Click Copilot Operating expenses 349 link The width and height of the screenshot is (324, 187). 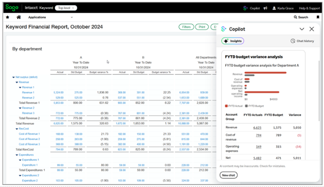(259, 147)
